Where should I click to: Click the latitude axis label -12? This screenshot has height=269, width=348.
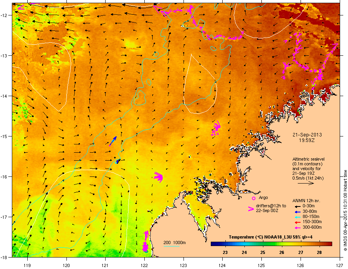(5, 15)
